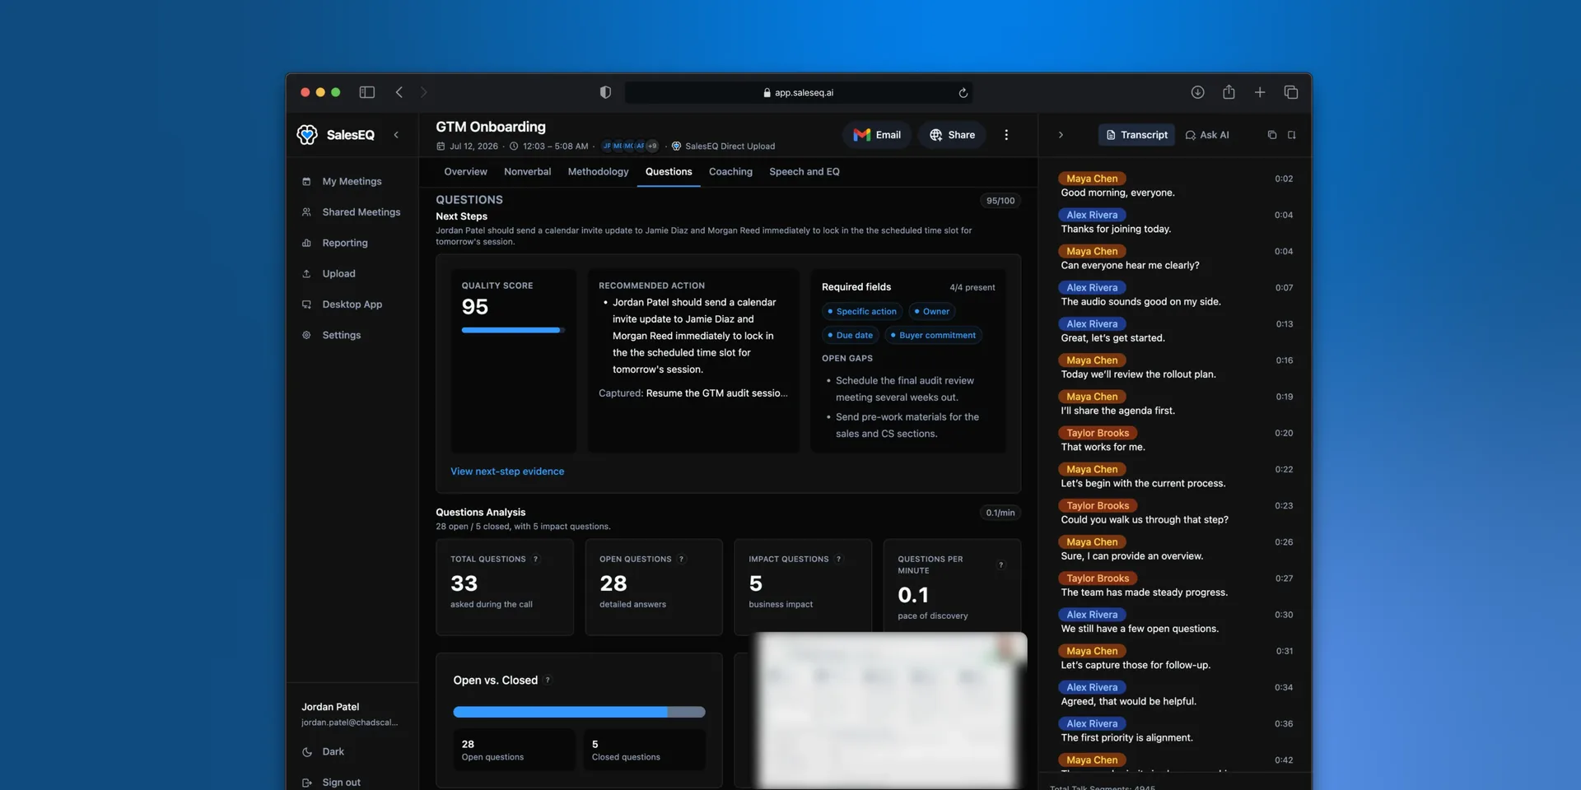Switch to the Nonverbal tab
This screenshot has width=1581, height=790.
pyautogui.click(x=528, y=172)
